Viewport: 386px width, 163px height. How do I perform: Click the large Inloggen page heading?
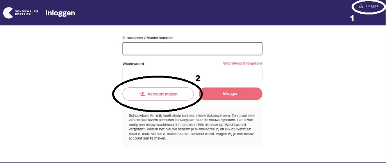tap(60, 13)
